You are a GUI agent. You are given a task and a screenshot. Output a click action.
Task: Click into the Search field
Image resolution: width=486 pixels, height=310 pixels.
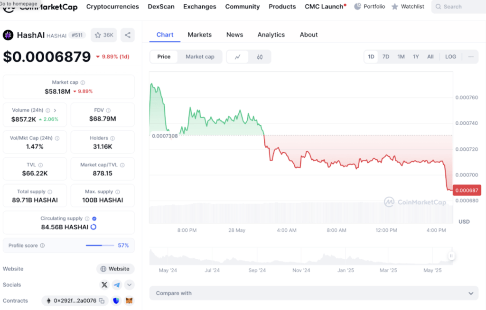point(459,7)
